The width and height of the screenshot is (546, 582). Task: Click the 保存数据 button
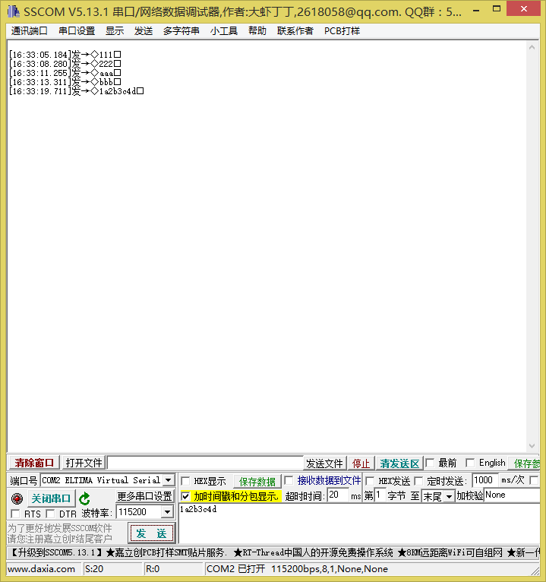(257, 482)
